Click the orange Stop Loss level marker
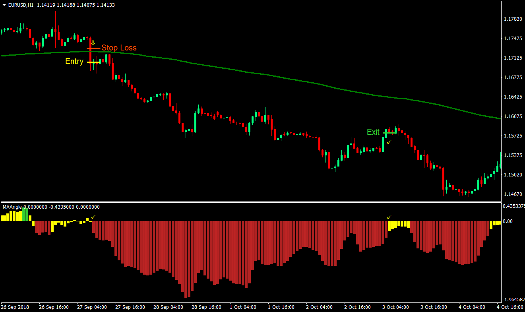Image resolution: width=525 pixels, height=312 pixels. coord(94,48)
